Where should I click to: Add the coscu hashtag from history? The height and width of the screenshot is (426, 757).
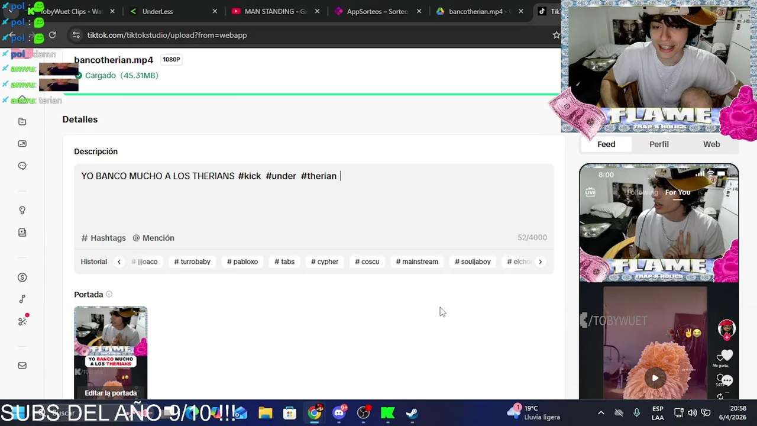tap(367, 262)
